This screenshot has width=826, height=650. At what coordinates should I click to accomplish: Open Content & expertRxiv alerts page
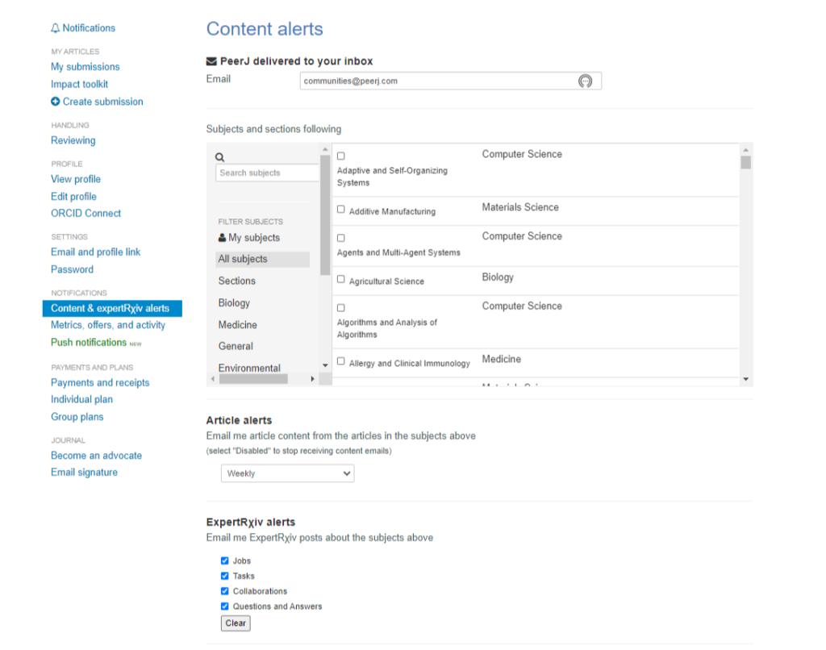(112, 309)
